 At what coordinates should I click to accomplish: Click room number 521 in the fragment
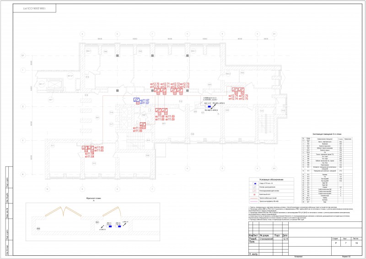[97, 222]
